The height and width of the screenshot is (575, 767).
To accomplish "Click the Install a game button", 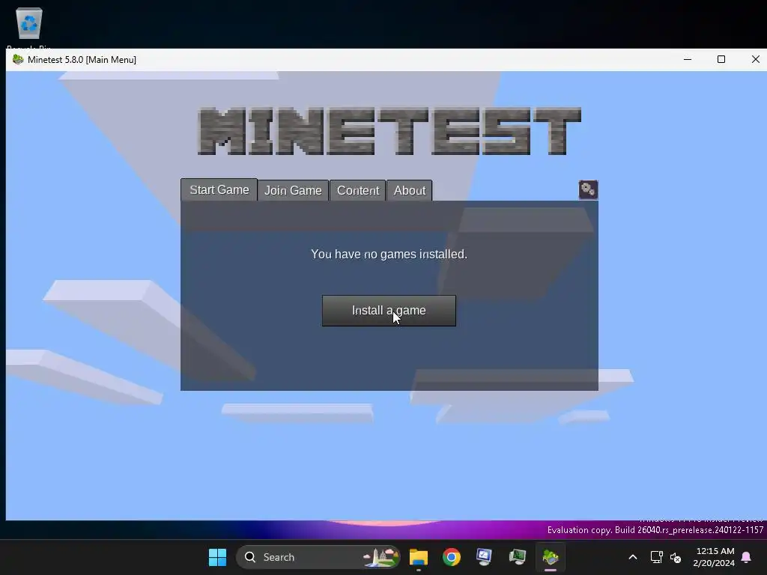I will coord(389,311).
